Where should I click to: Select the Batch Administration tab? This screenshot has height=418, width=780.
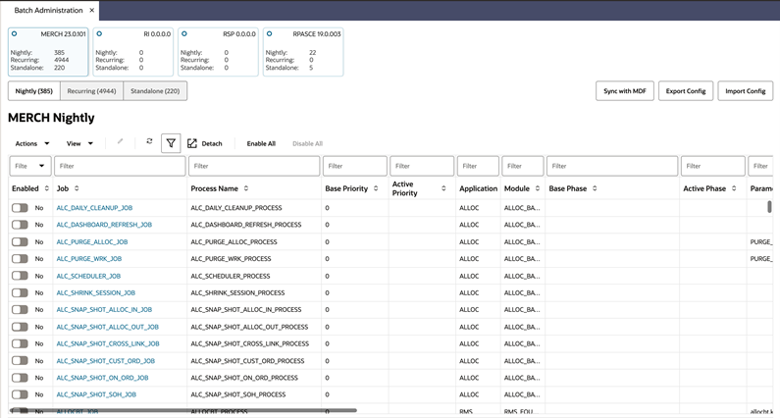pyautogui.click(x=48, y=10)
